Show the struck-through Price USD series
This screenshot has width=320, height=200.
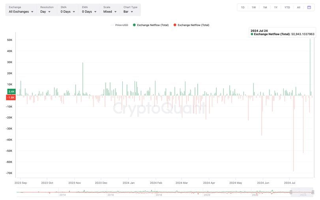(122, 25)
